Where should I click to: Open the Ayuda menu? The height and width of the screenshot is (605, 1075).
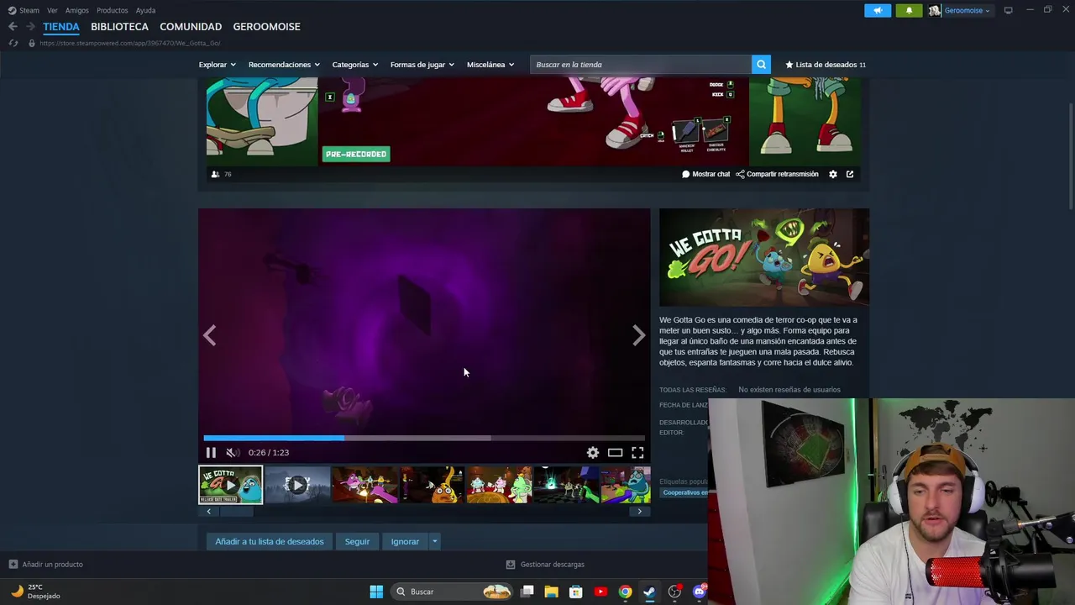145,10
